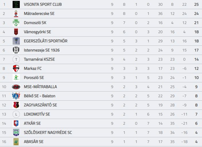Click the Poroszló SE green player icon
202x147 pixels.
click(x=16, y=78)
